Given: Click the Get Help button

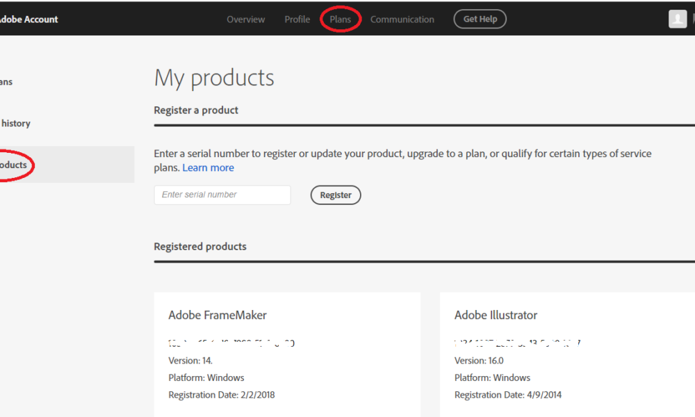Looking at the screenshot, I should tap(480, 19).
